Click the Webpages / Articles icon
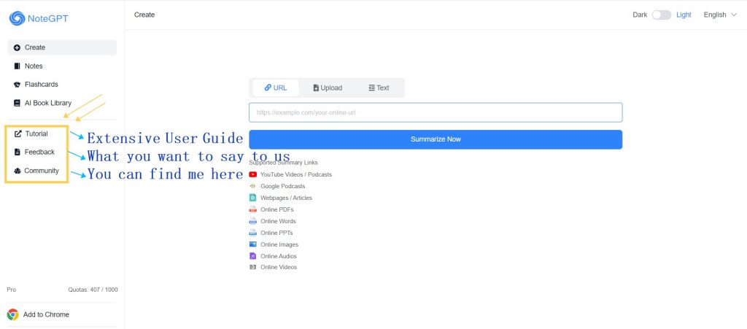The width and height of the screenshot is (747, 329). tap(253, 198)
